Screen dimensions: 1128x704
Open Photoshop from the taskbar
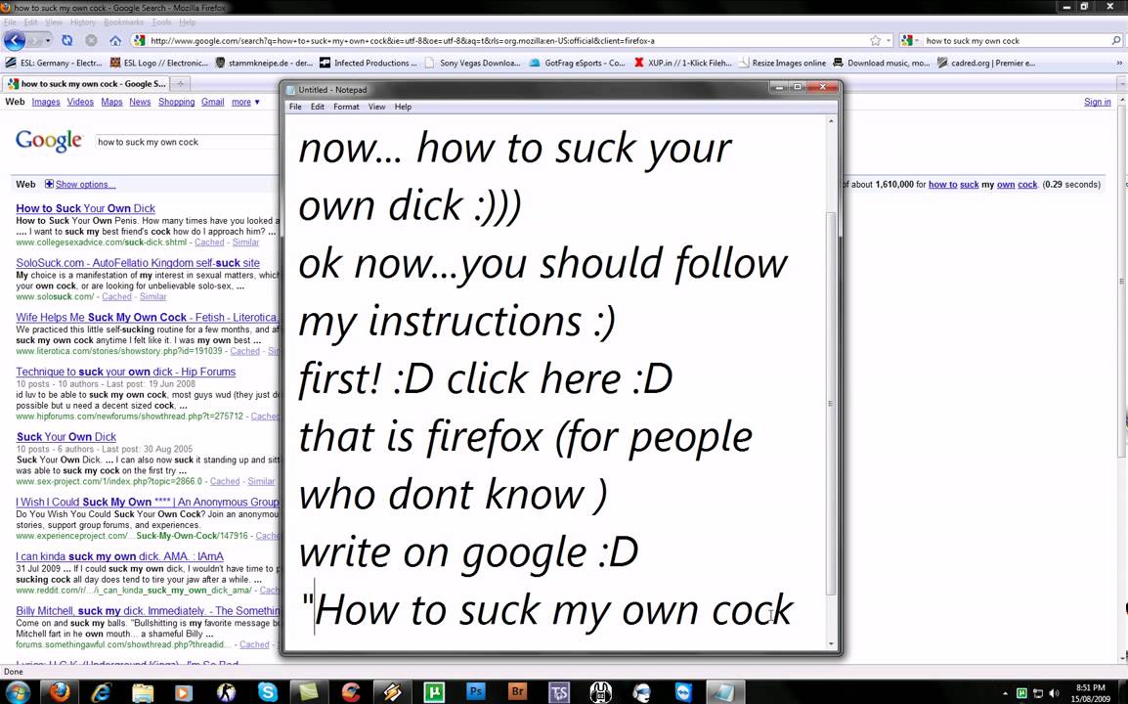(x=475, y=691)
